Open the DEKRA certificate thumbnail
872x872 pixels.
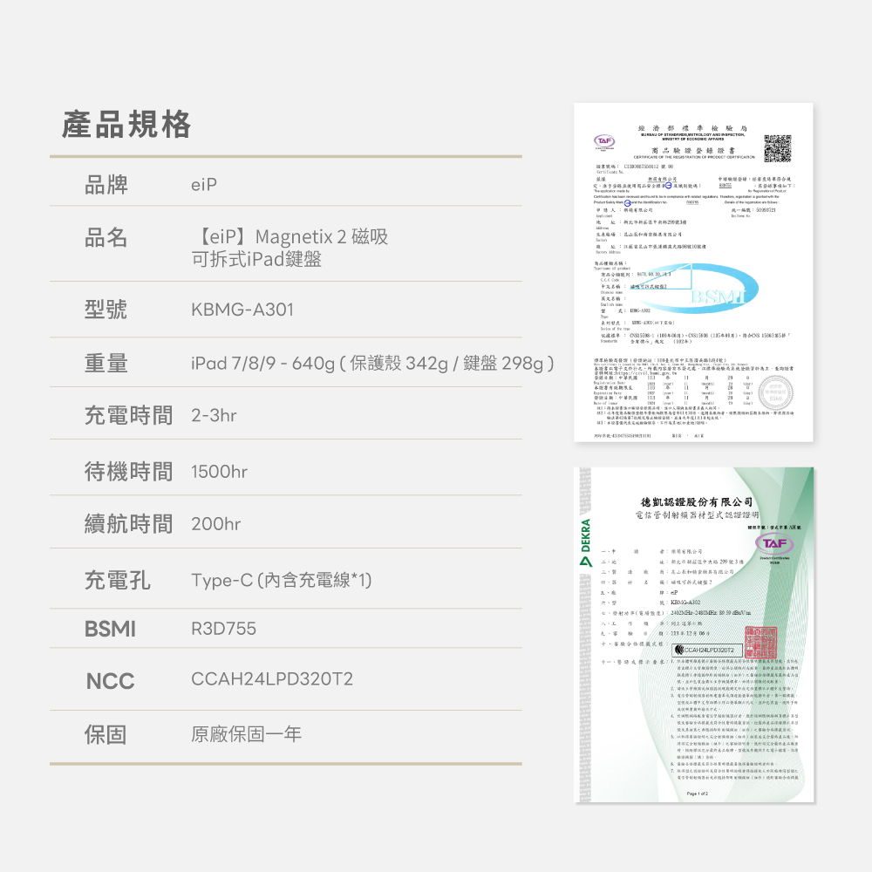pos(694,635)
